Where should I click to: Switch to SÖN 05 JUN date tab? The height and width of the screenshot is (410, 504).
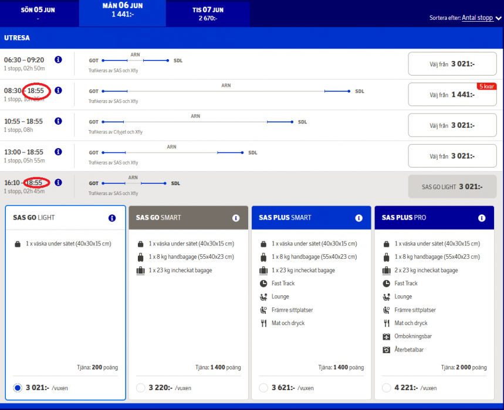coord(38,13)
